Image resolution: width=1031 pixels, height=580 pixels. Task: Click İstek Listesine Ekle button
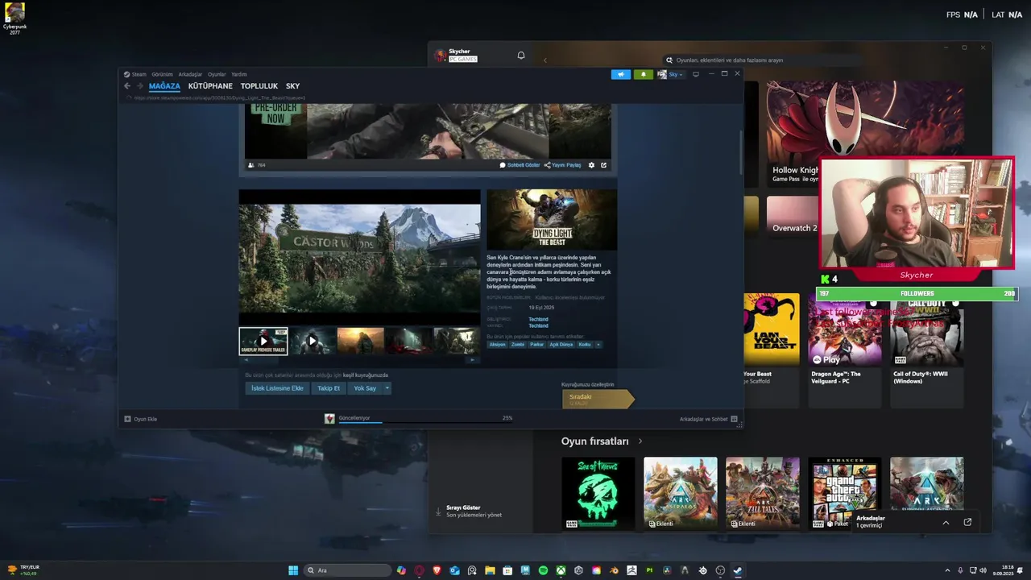tap(277, 388)
